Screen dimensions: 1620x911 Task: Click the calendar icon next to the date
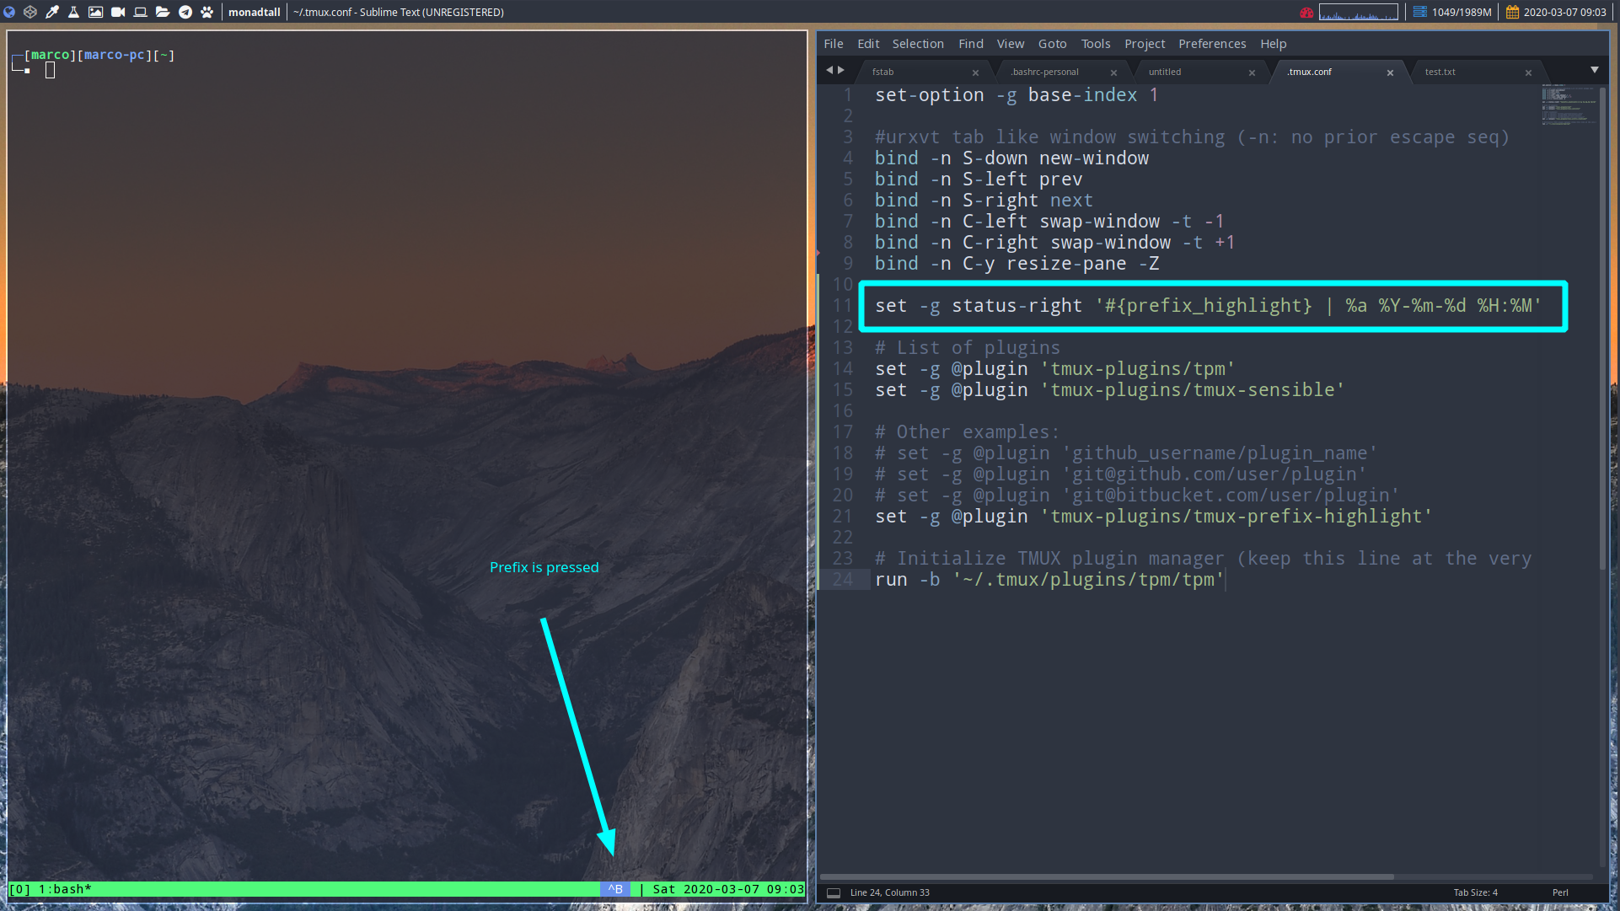pos(1513,12)
